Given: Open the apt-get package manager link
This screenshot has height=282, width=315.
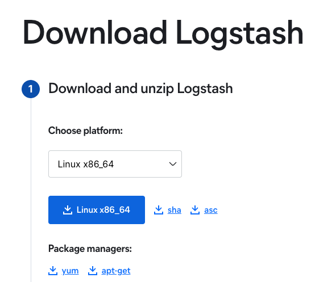Looking at the screenshot, I should 116,271.
